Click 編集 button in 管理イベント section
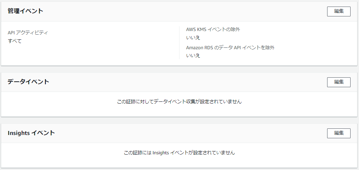Screen dimensions: 359x170 pos(338,11)
